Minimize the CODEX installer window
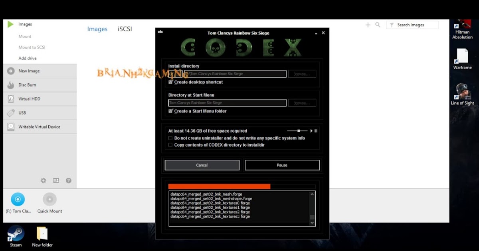 [x=316, y=33]
